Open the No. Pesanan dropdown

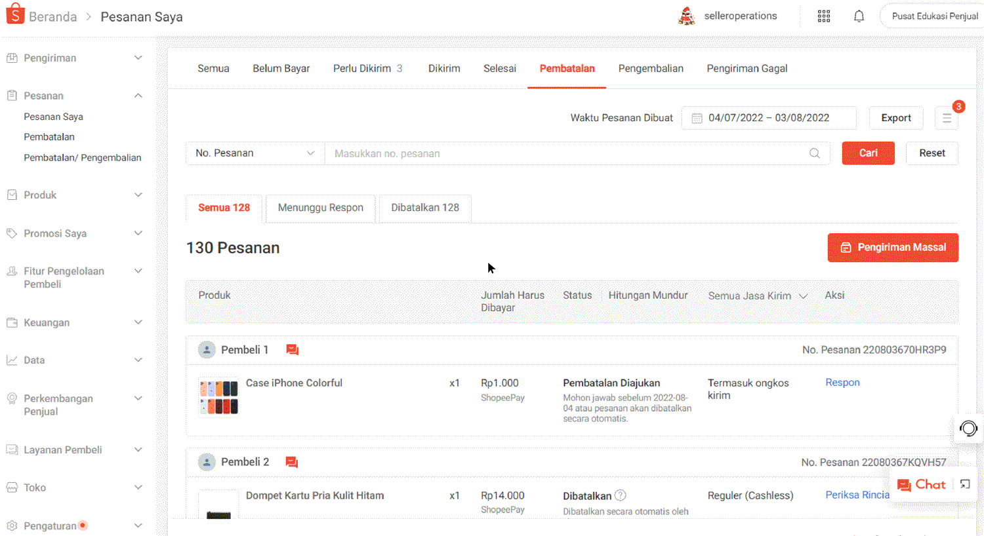pos(255,153)
